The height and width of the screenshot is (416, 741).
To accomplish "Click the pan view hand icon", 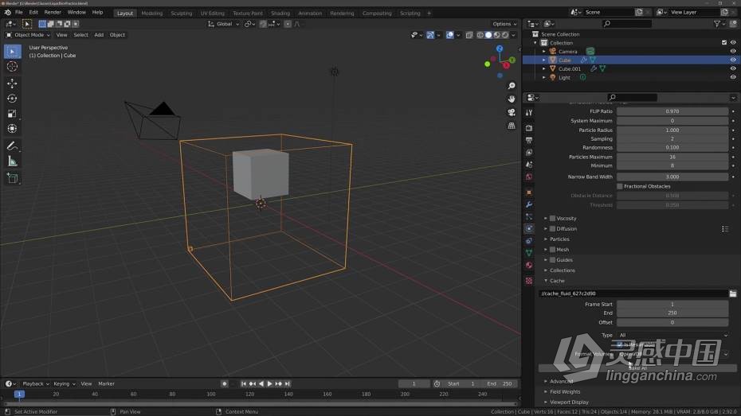I will 512,99.
